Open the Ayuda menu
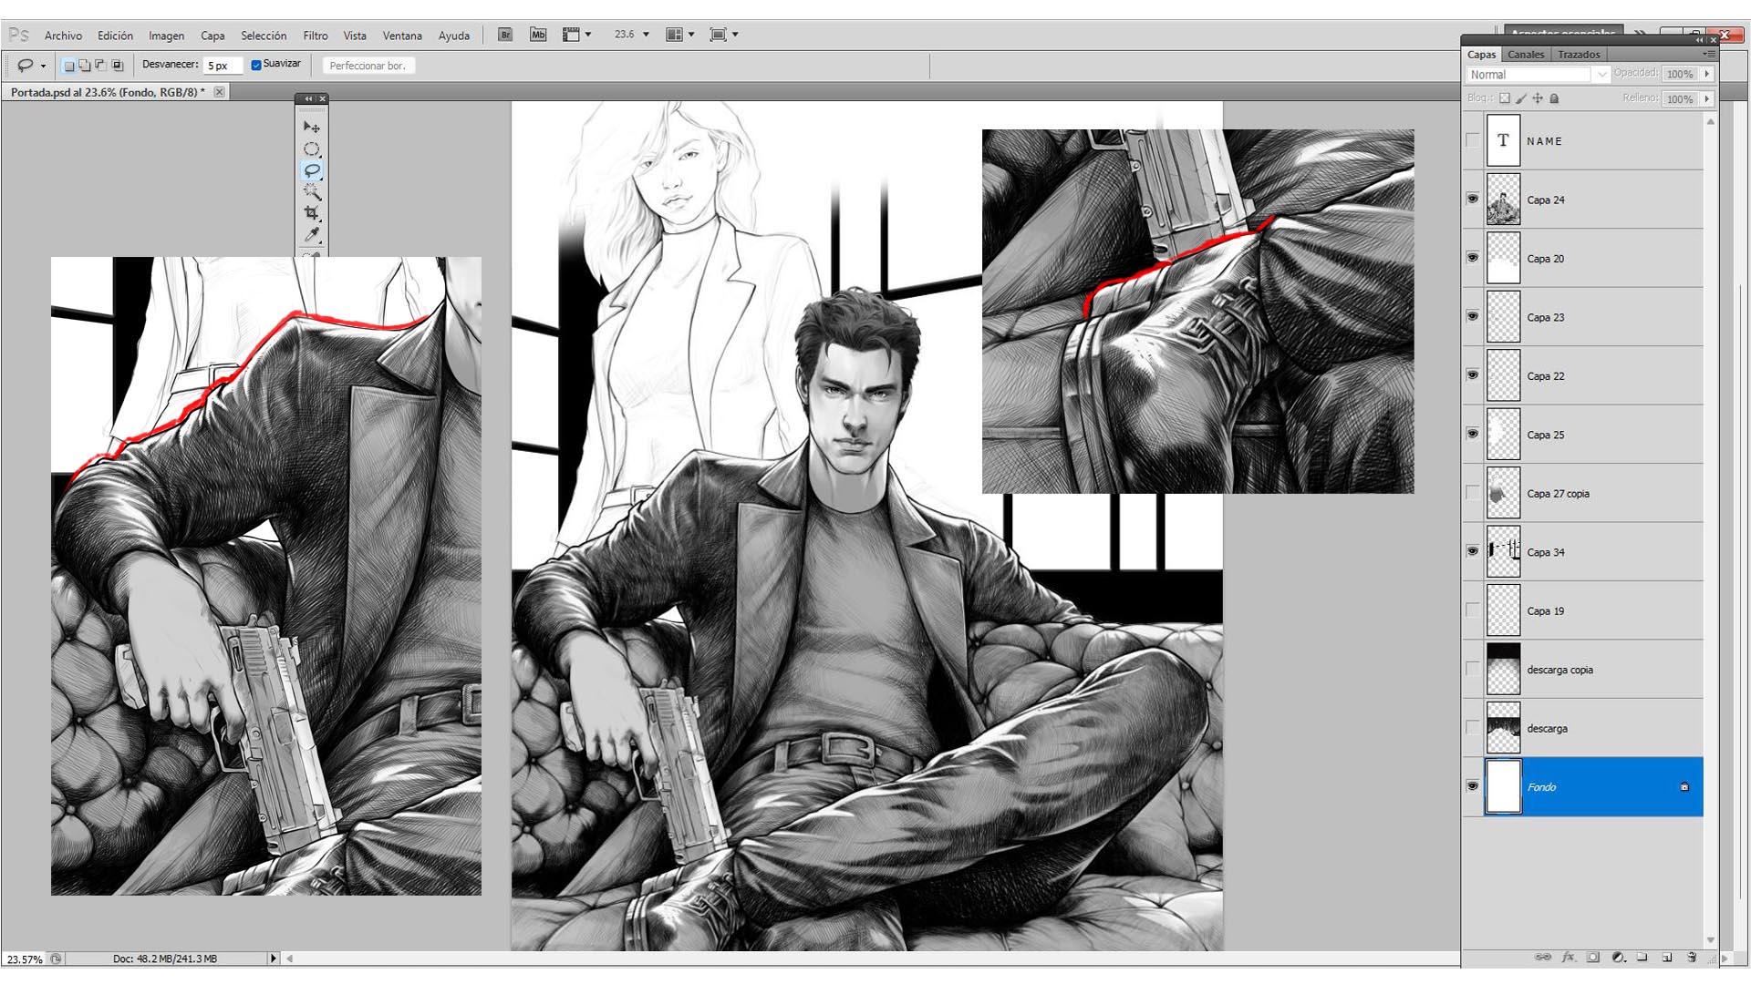 click(x=454, y=36)
